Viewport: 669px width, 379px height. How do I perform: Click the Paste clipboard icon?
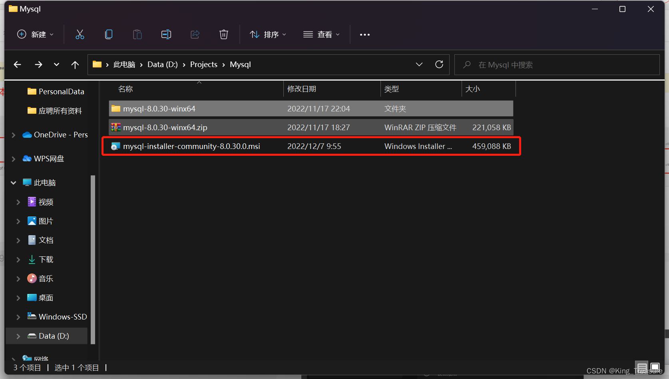[137, 35]
